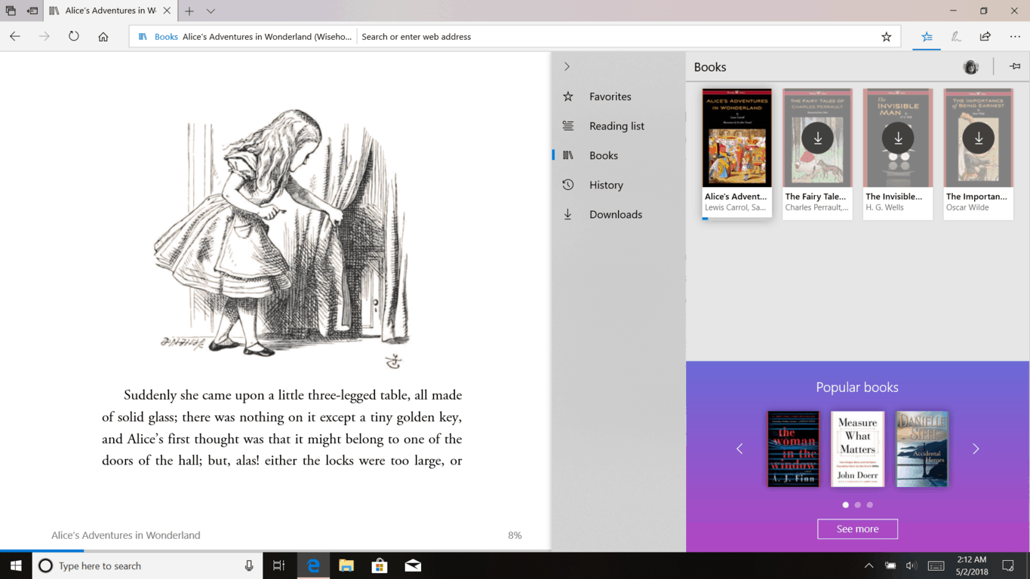Show next popular books

pos(976,449)
